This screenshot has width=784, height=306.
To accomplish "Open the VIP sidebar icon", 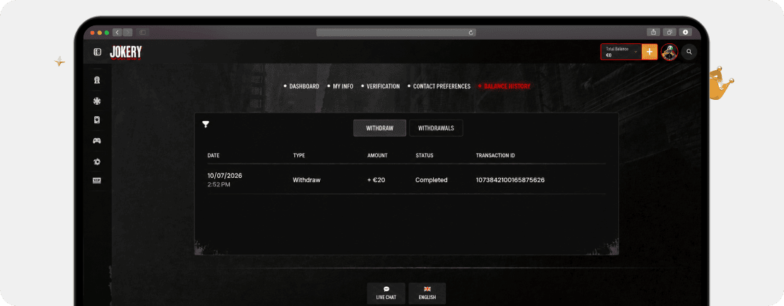I will [x=97, y=181].
